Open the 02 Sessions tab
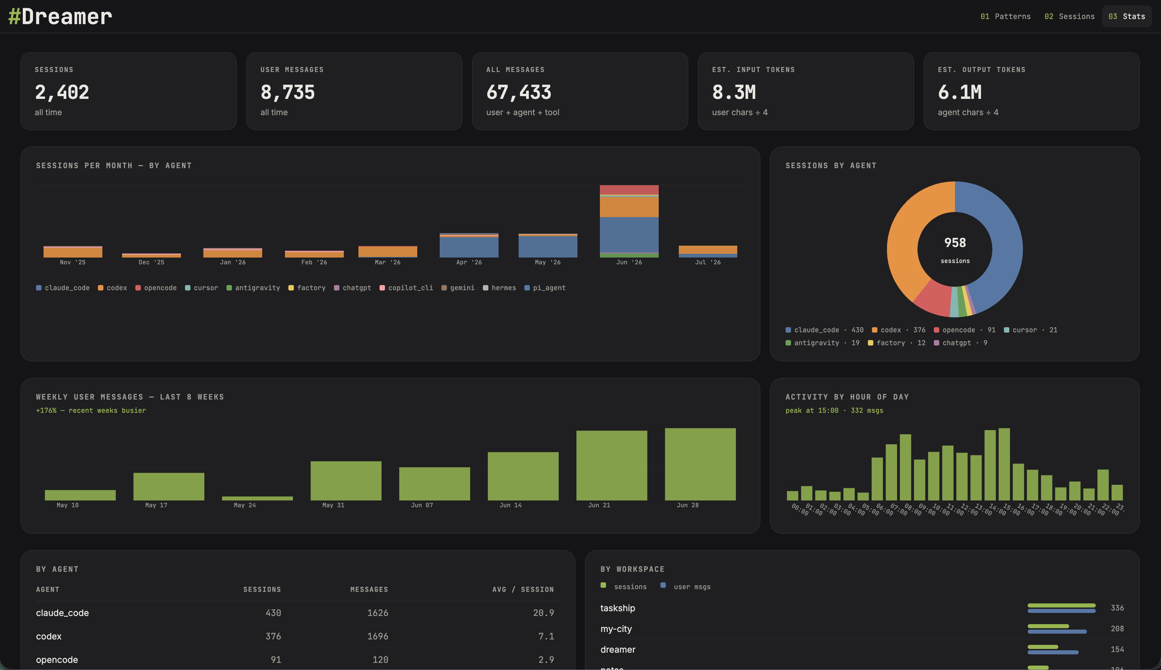This screenshot has height=670, width=1161. click(1070, 17)
